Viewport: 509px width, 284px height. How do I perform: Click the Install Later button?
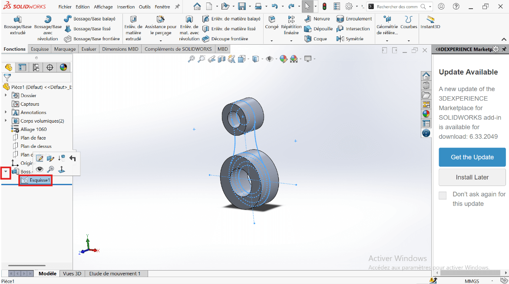472,177
